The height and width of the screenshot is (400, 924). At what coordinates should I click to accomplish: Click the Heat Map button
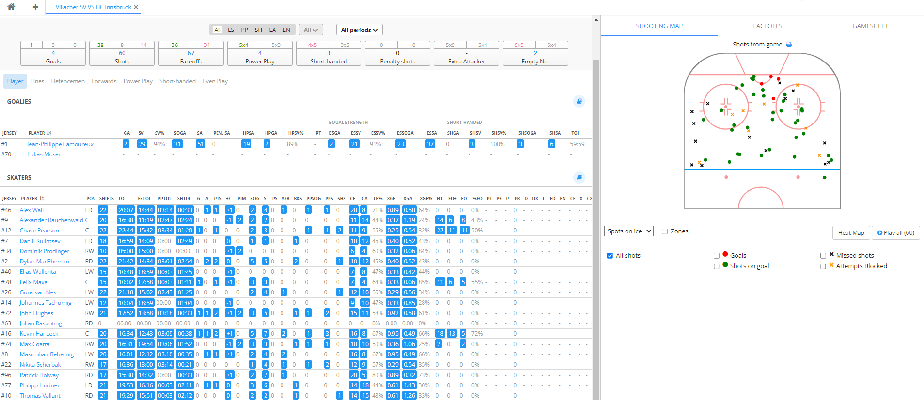(851, 233)
